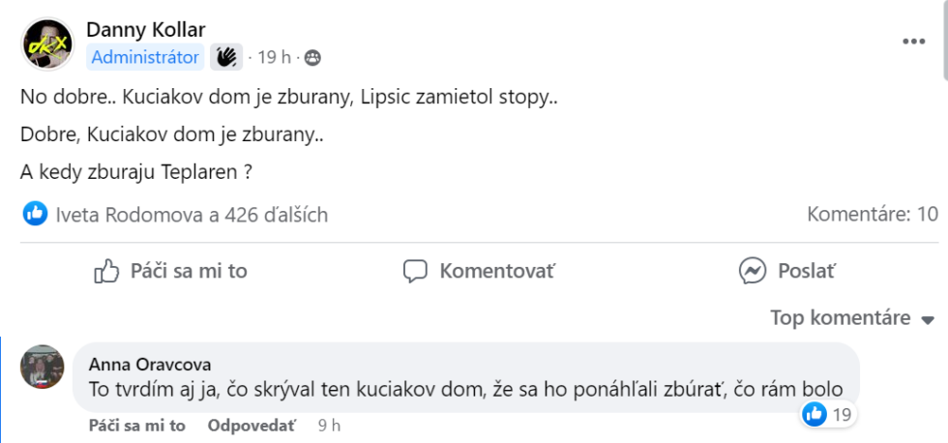Image resolution: width=948 pixels, height=443 pixels.
Task: Click the Poslať send button
Action: [787, 271]
